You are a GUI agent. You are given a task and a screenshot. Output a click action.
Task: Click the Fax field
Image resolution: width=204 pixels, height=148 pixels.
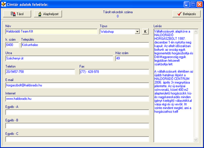coord(114,72)
